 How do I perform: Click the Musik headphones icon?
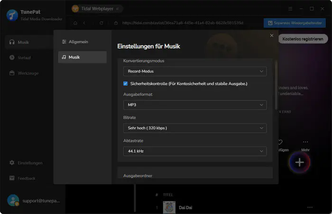click(12, 42)
